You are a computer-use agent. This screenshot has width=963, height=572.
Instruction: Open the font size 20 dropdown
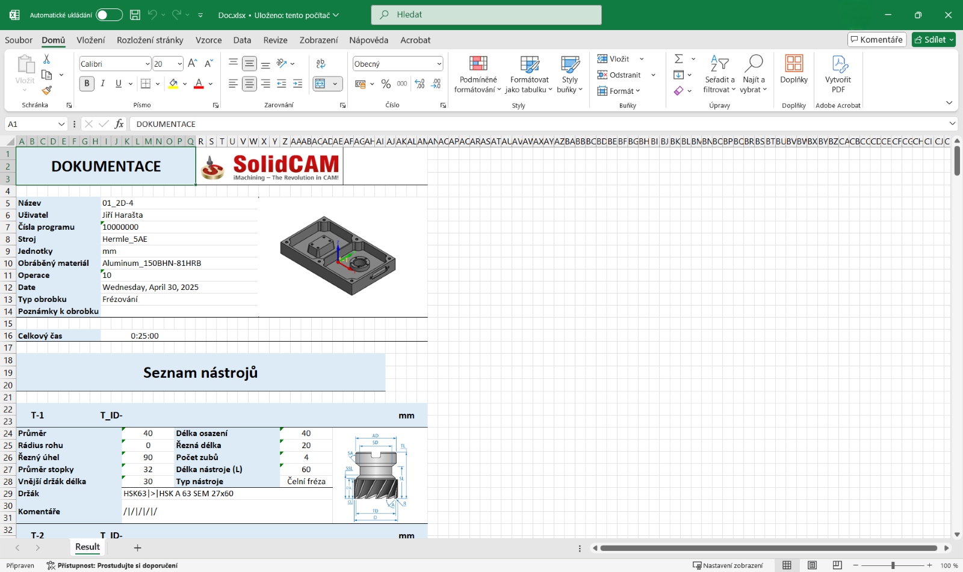[179, 64]
